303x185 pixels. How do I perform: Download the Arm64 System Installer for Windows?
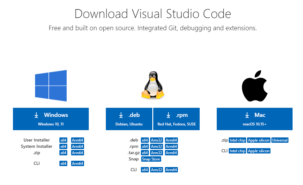click(x=77, y=146)
